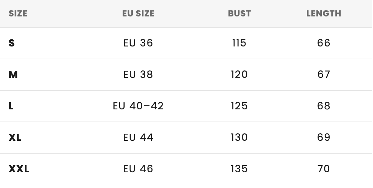Select the S size row label
The width and height of the screenshot is (373, 188).
[x=12, y=43]
